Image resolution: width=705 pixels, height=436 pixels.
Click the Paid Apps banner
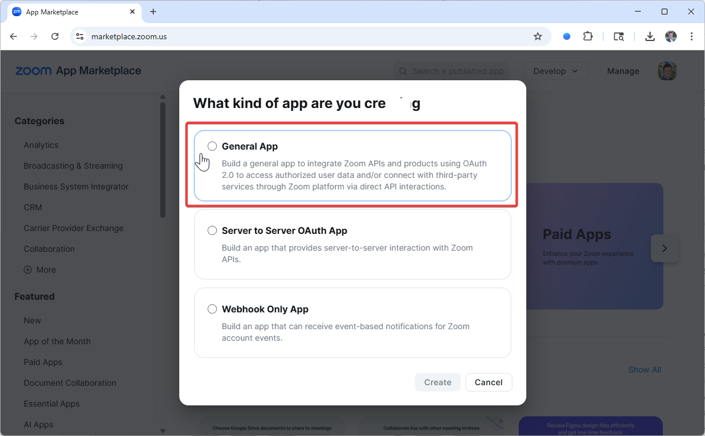coord(595,246)
